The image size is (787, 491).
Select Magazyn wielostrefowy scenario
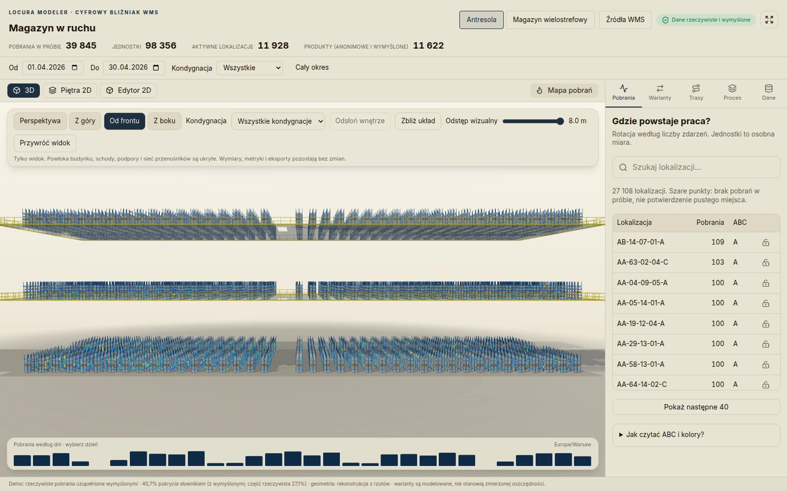[x=550, y=20]
